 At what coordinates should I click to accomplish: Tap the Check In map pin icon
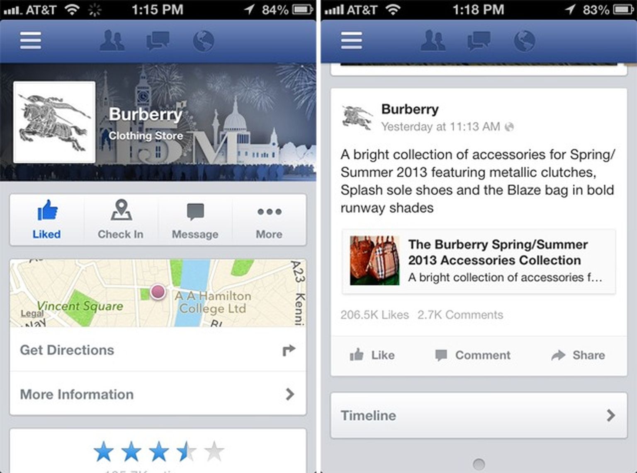[x=121, y=210]
